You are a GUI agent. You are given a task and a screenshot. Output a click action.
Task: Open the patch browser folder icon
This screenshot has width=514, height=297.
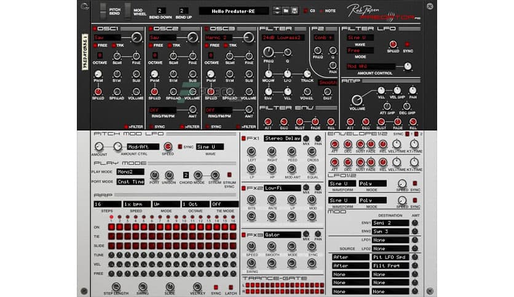(286, 11)
